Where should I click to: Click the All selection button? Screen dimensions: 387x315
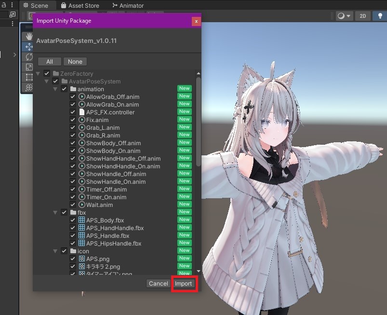tap(50, 62)
